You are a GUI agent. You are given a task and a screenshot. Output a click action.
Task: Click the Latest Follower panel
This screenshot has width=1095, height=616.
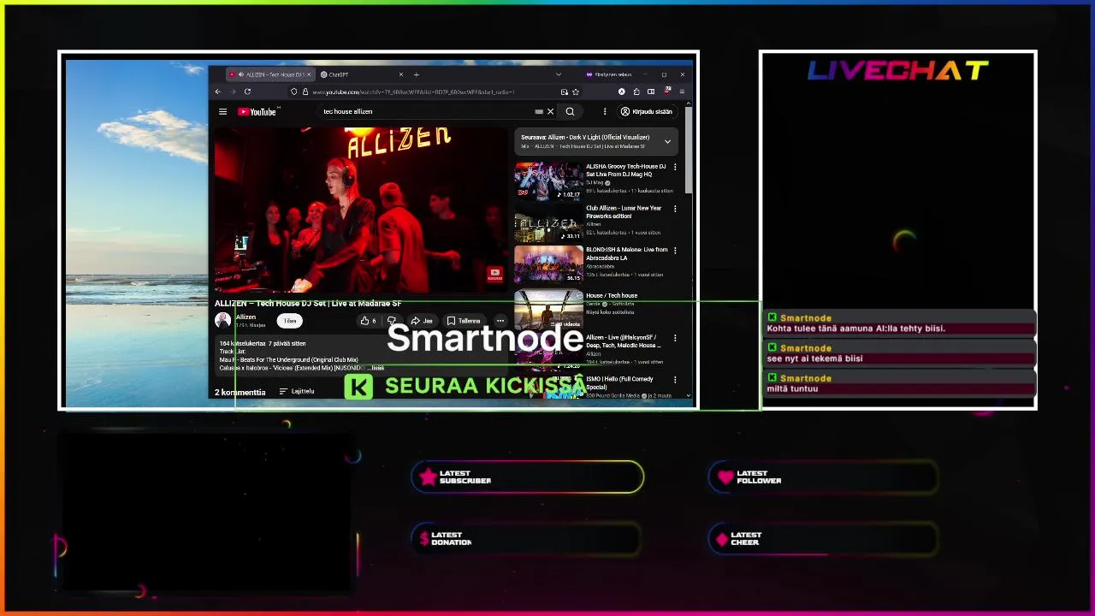click(x=823, y=477)
